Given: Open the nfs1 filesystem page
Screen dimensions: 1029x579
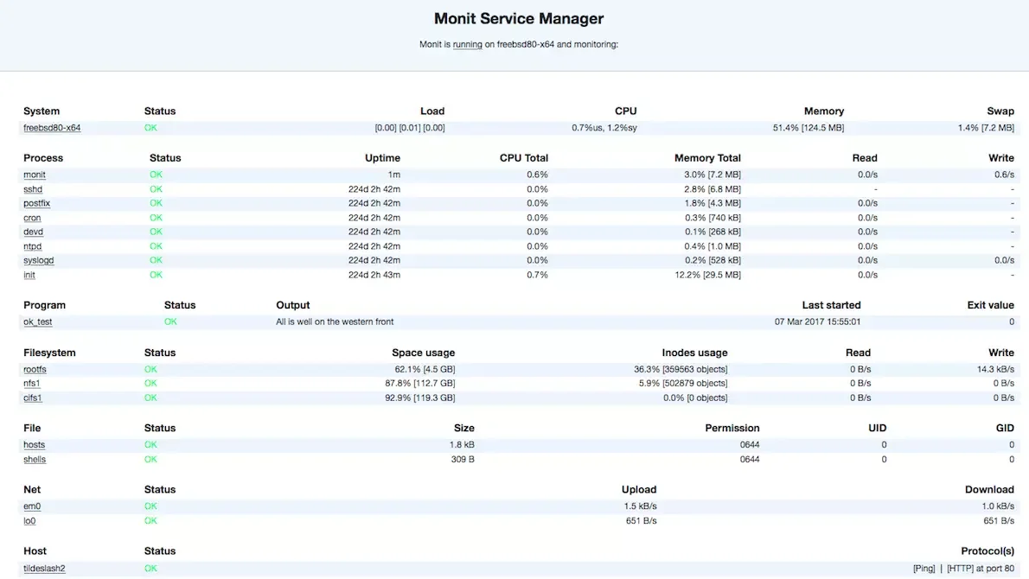Looking at the screenshot, I should 32,383.
